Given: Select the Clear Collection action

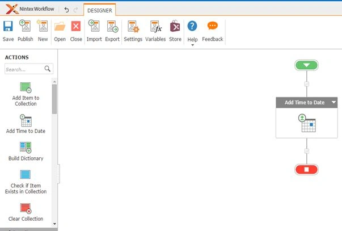Looking at the screenshot, I should pyautogui.click(x=26, y=212).
